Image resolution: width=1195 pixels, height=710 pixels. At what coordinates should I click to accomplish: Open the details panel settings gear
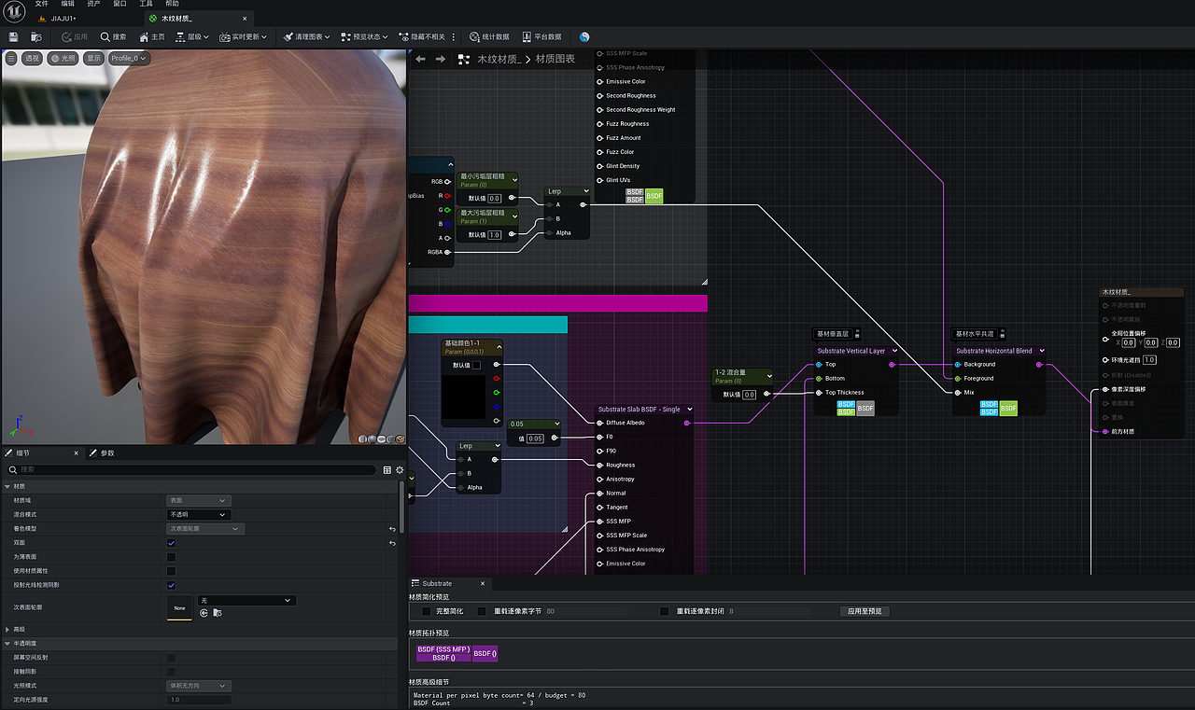[400, 469]
